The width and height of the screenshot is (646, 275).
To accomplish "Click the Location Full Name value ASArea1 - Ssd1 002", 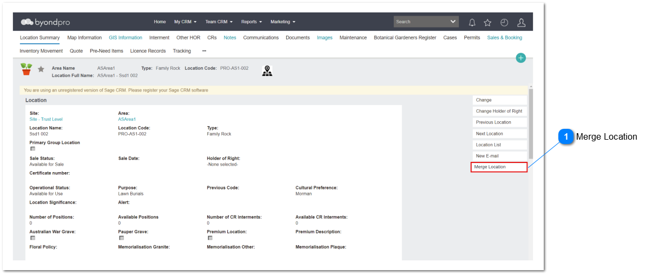I will point(117,75).
